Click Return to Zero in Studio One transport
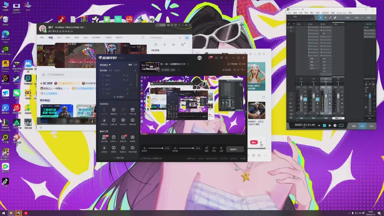 pyautogui.click(x=319, y=125)
